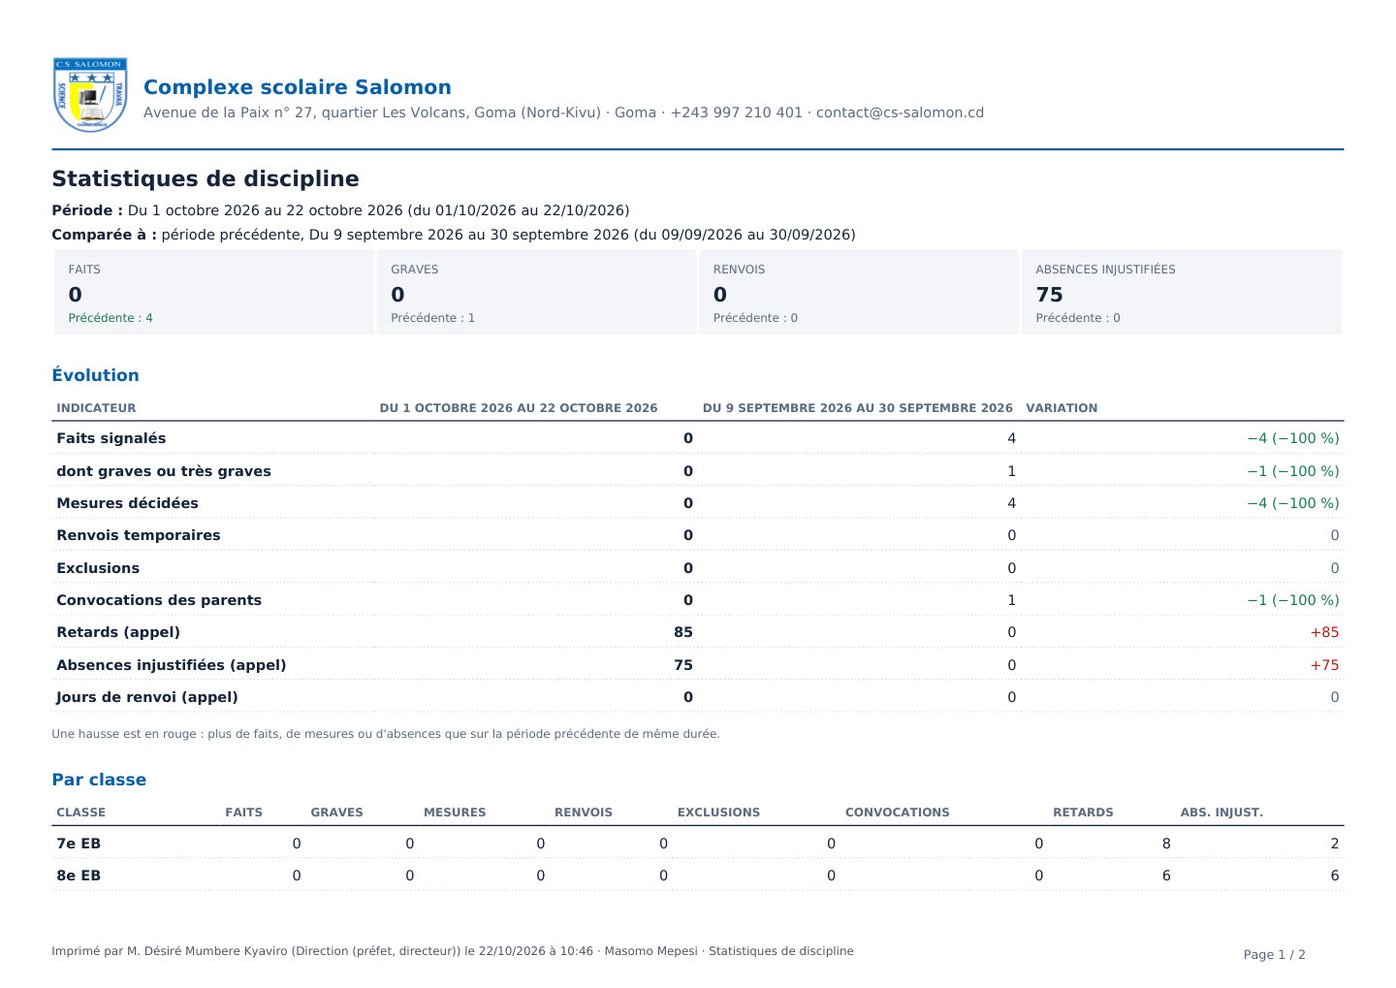Click the RENVOIS summary card label
This screenshot has width=1396, height=988.
(x=739, y=270)
